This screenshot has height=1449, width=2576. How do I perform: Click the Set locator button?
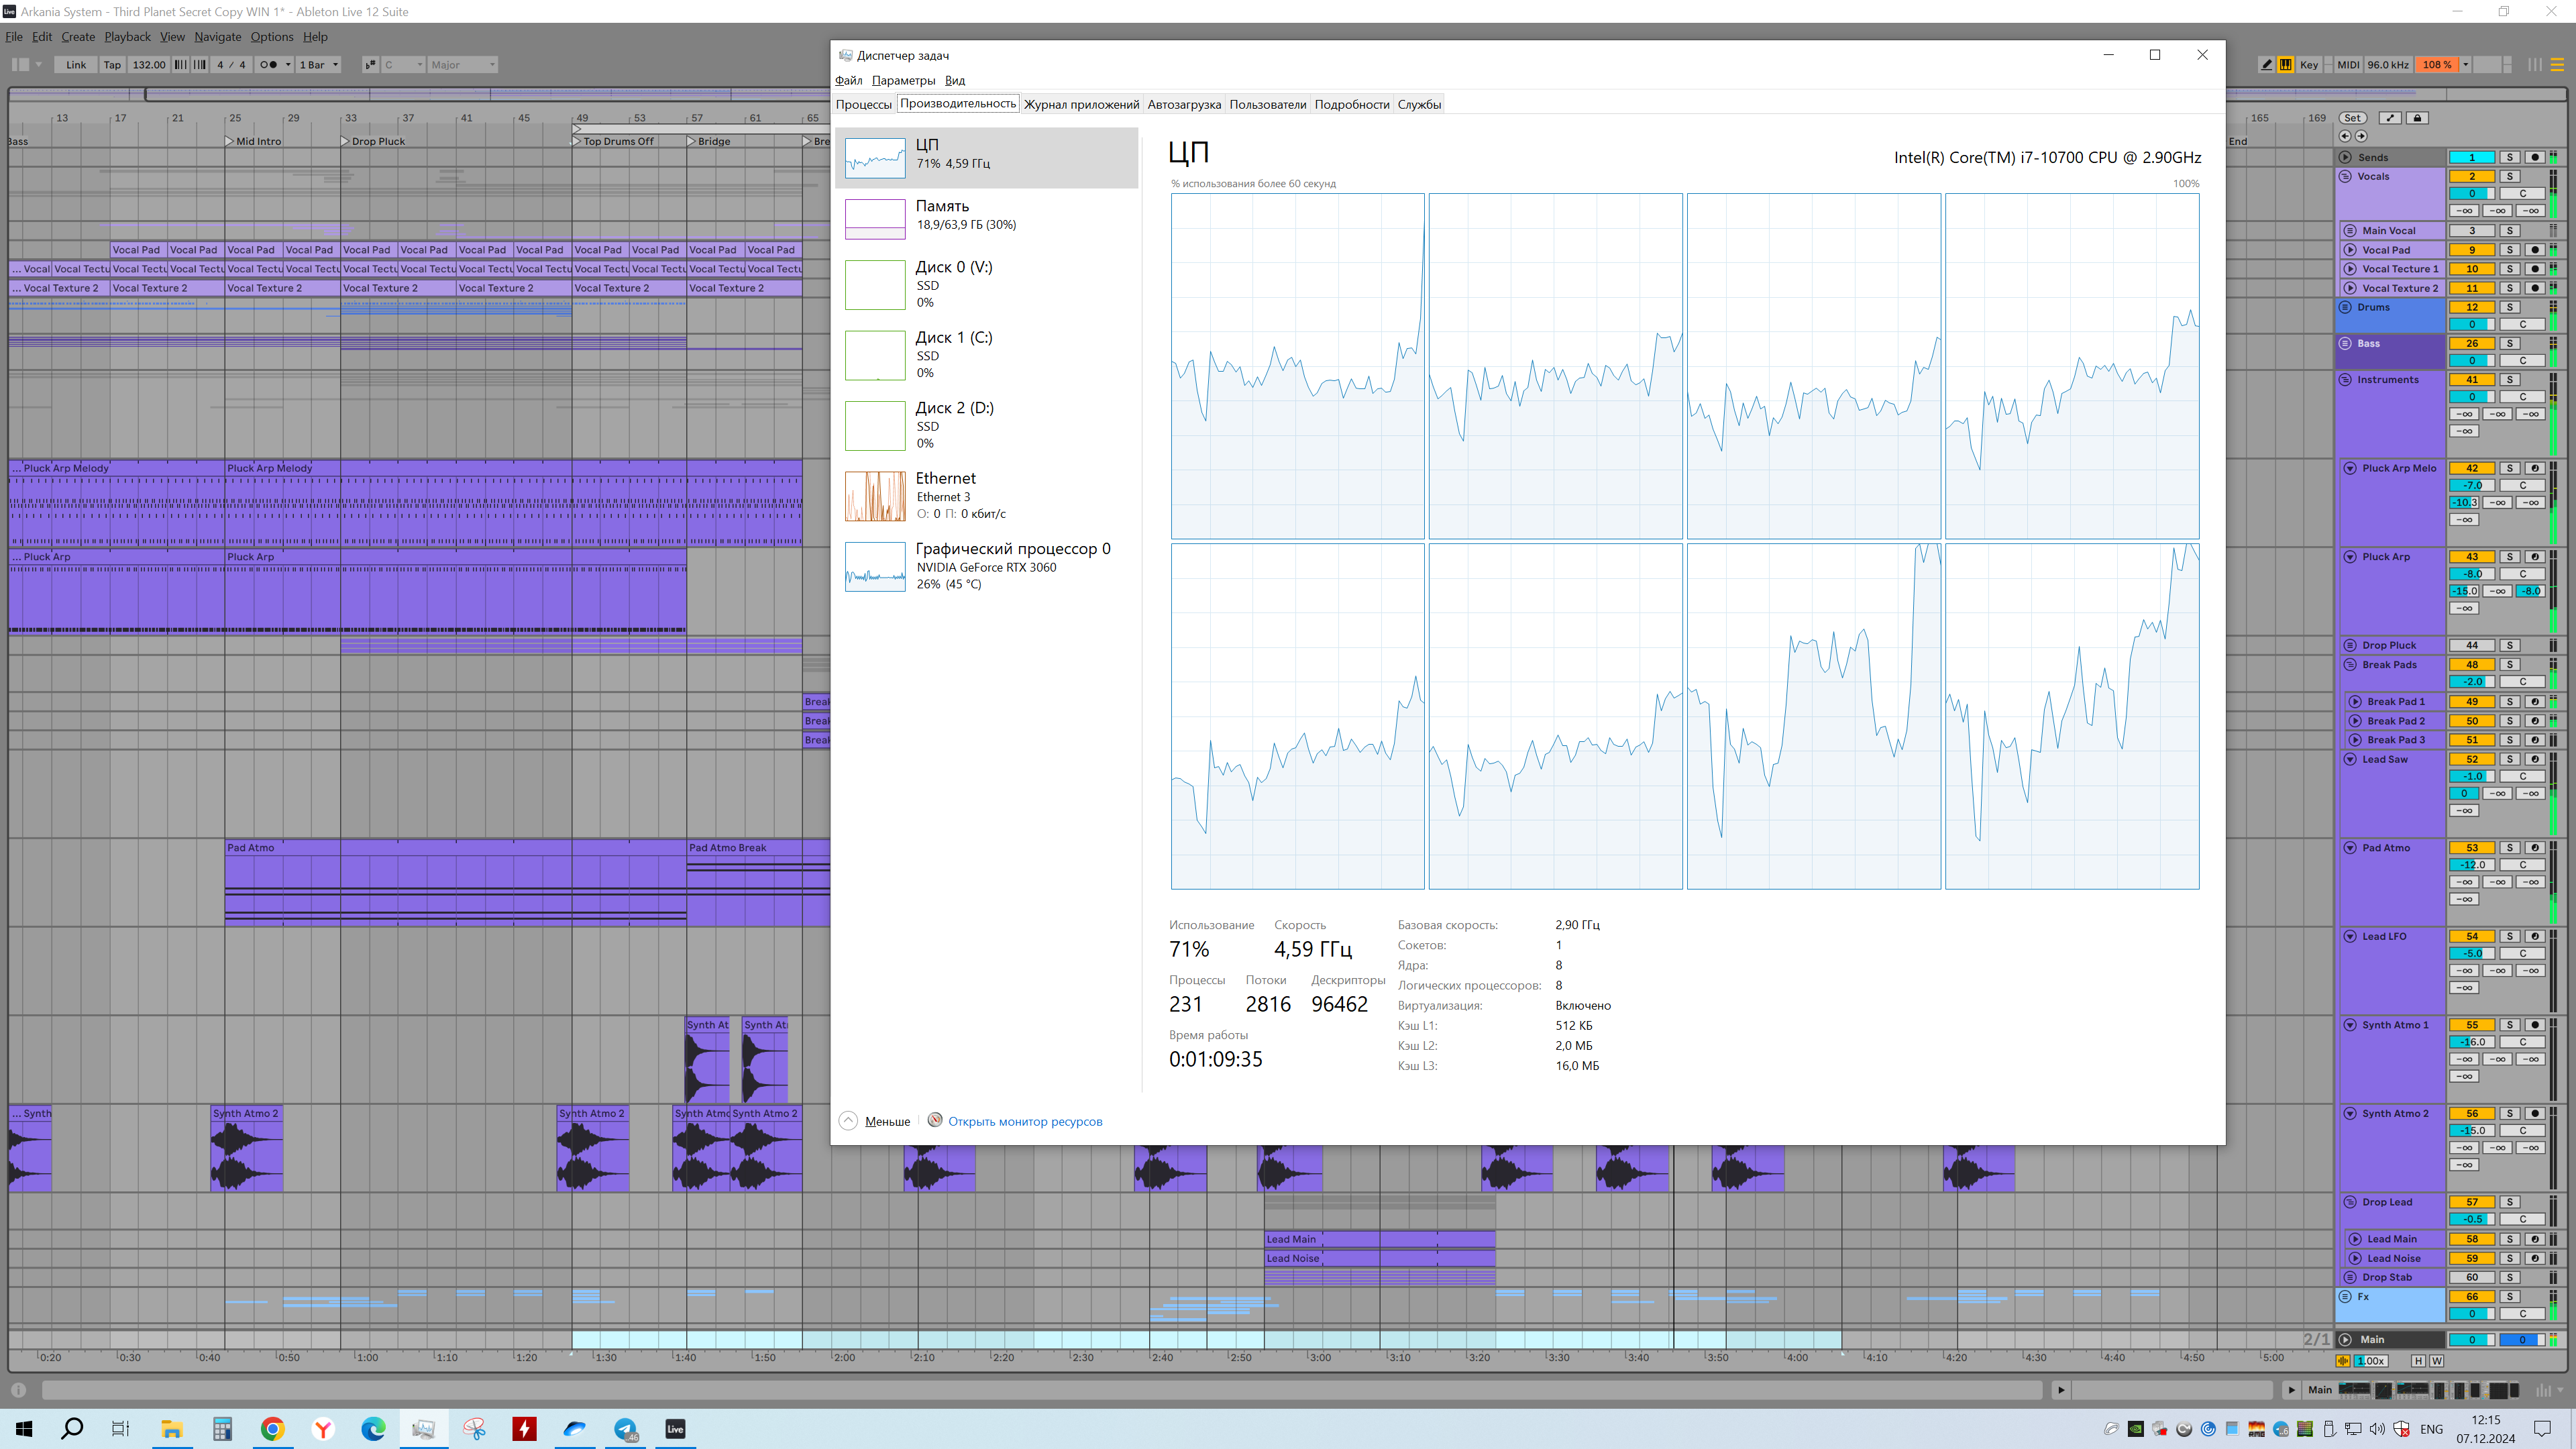click(x=2353, y=118)
